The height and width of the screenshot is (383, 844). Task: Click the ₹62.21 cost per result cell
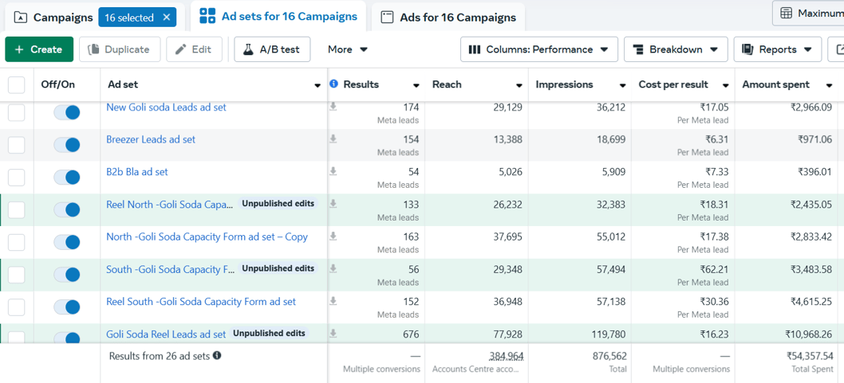[x=714, y=269]
